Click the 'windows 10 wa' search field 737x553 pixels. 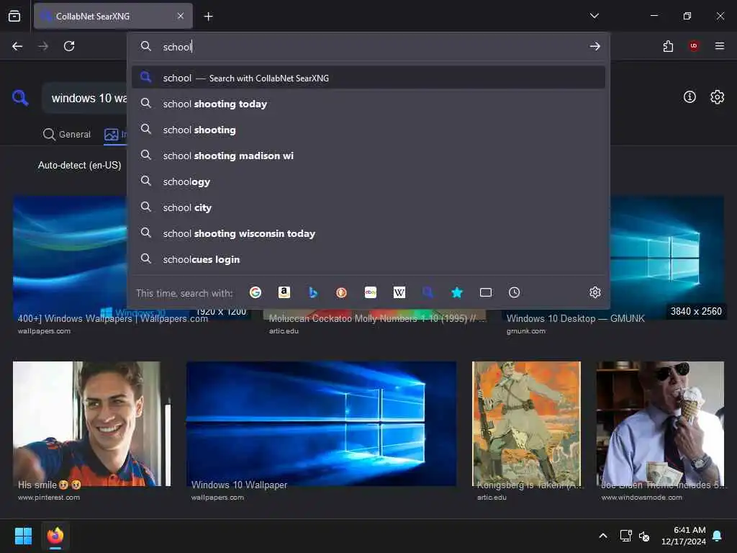pyautogui.click(x=86, y=98)
